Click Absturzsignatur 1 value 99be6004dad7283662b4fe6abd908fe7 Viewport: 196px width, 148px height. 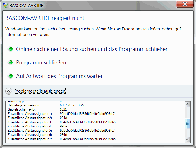pos(87,114)
